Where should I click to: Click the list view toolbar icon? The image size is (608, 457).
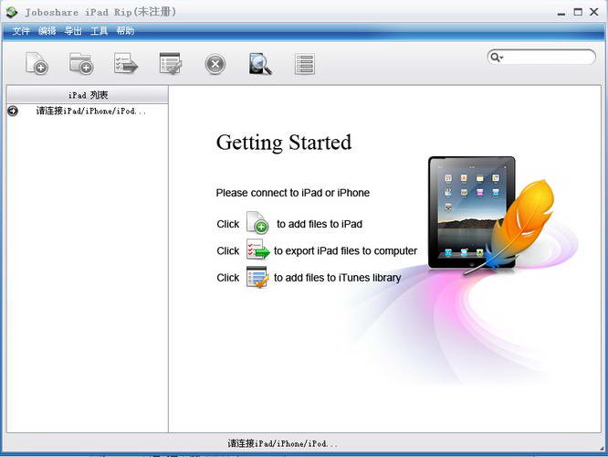[305, 64]
